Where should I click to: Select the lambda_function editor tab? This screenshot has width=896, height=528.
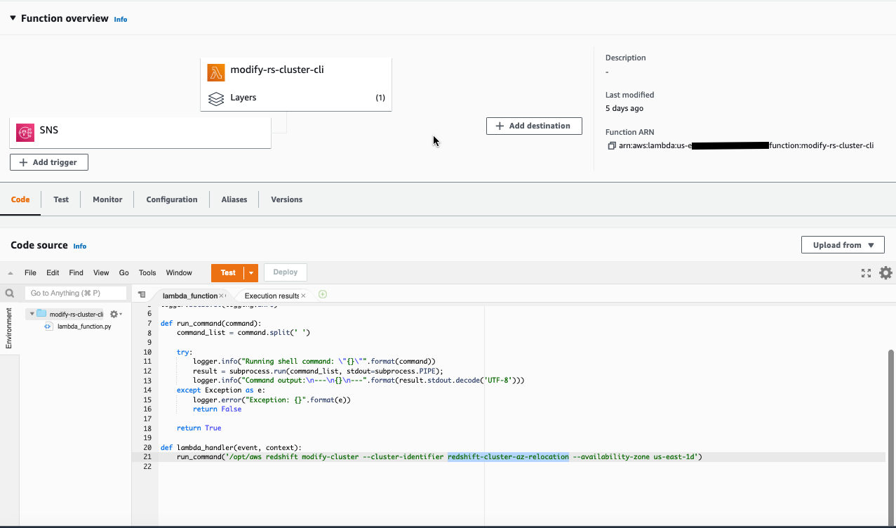tap(189, 296)
